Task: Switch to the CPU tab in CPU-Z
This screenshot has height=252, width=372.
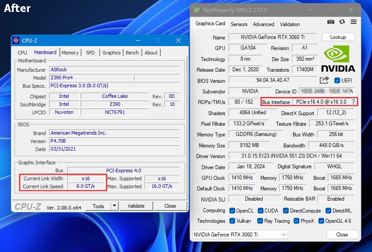Action: [x=22, y=53]
